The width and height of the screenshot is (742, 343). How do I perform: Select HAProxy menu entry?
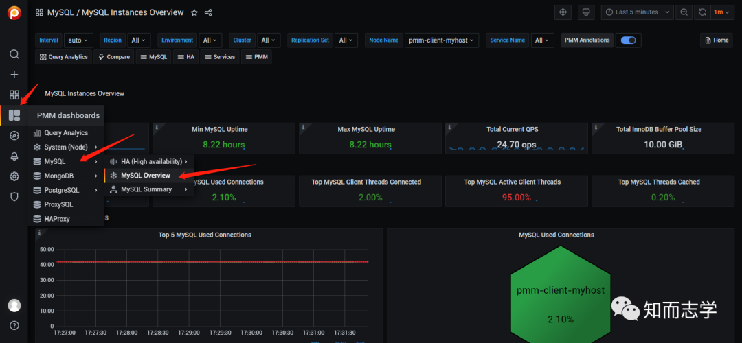click(66, 220)
